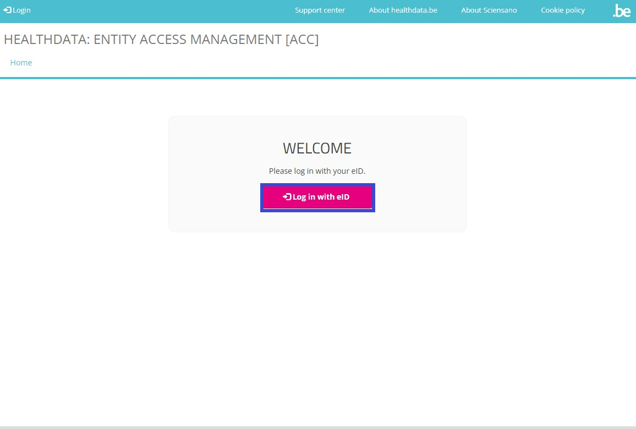Click the teal divider line below Home
Viewport: 636px width, 429px height.
click(x=318, y=78)
